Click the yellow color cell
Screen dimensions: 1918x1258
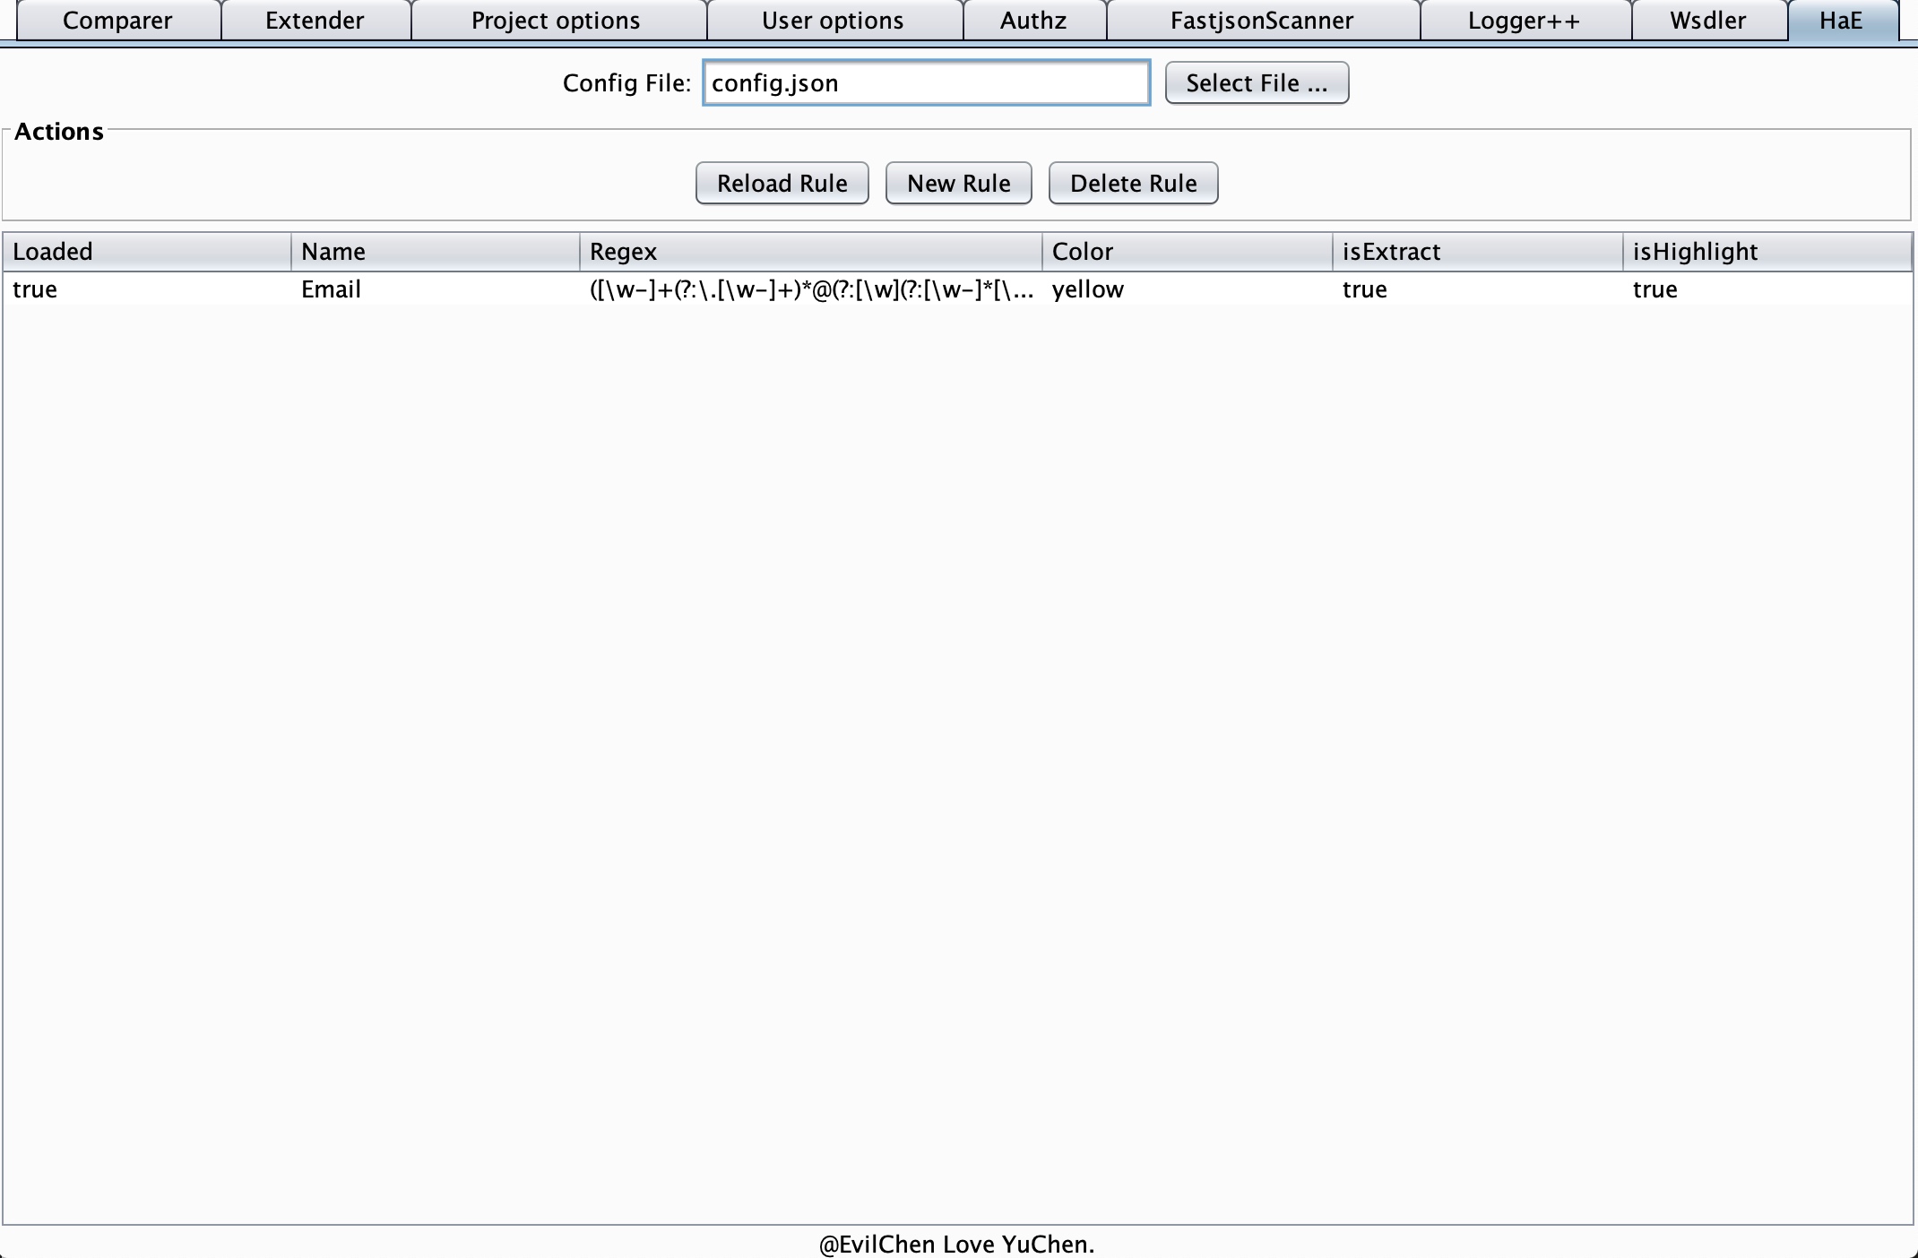tap(1088, 289)
